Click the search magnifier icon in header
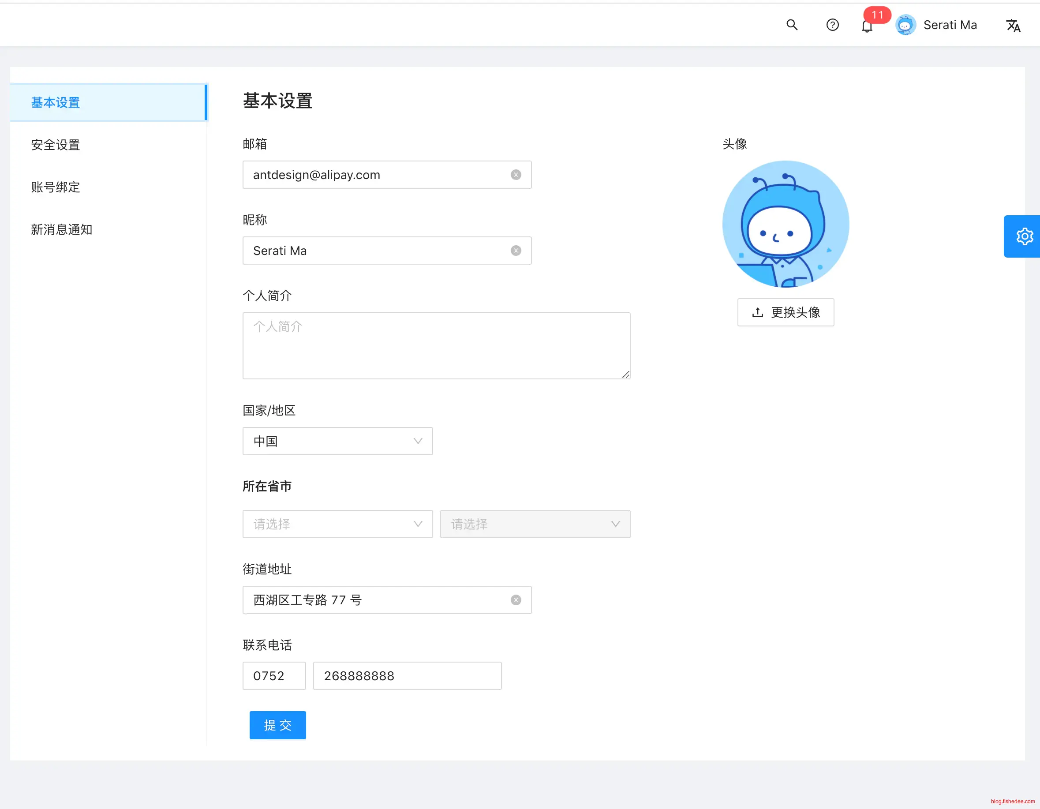The width and height of the screenshot is (1040, 809). click(791, 25)
